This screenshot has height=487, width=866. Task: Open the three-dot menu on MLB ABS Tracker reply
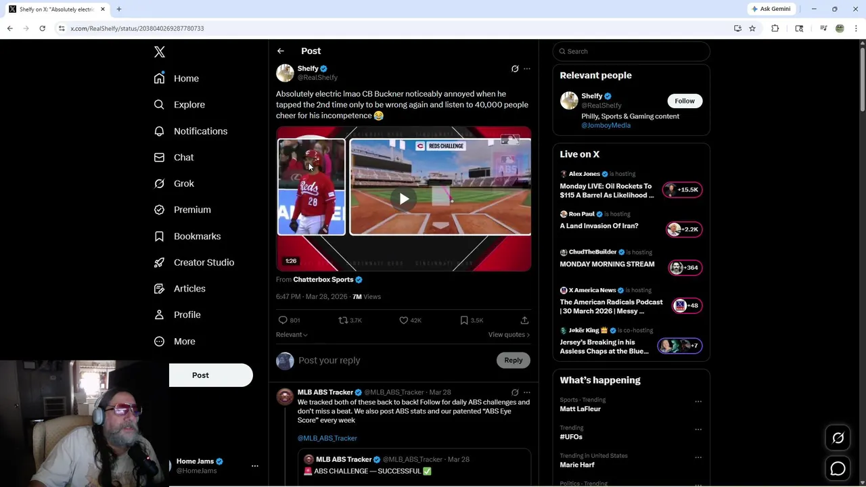(x=527, y=392)
